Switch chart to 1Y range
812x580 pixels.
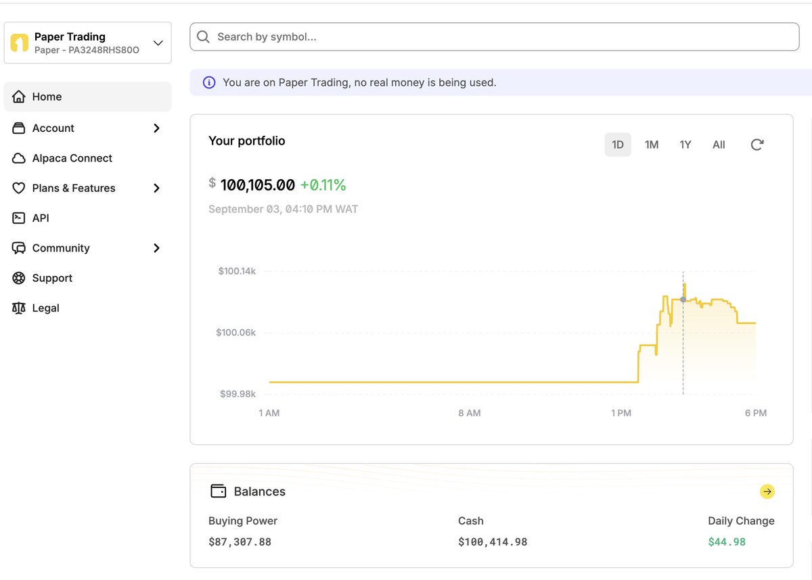tap(685, 145)
